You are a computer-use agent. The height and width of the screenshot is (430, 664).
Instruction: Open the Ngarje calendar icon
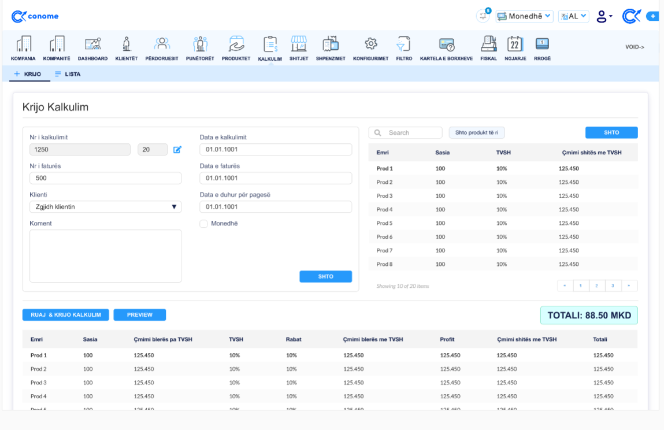515,45
